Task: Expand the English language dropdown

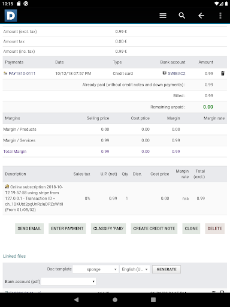Action: [x=135, y=269]
